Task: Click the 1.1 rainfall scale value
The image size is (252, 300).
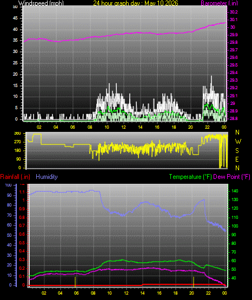Action: pos(22,192)
